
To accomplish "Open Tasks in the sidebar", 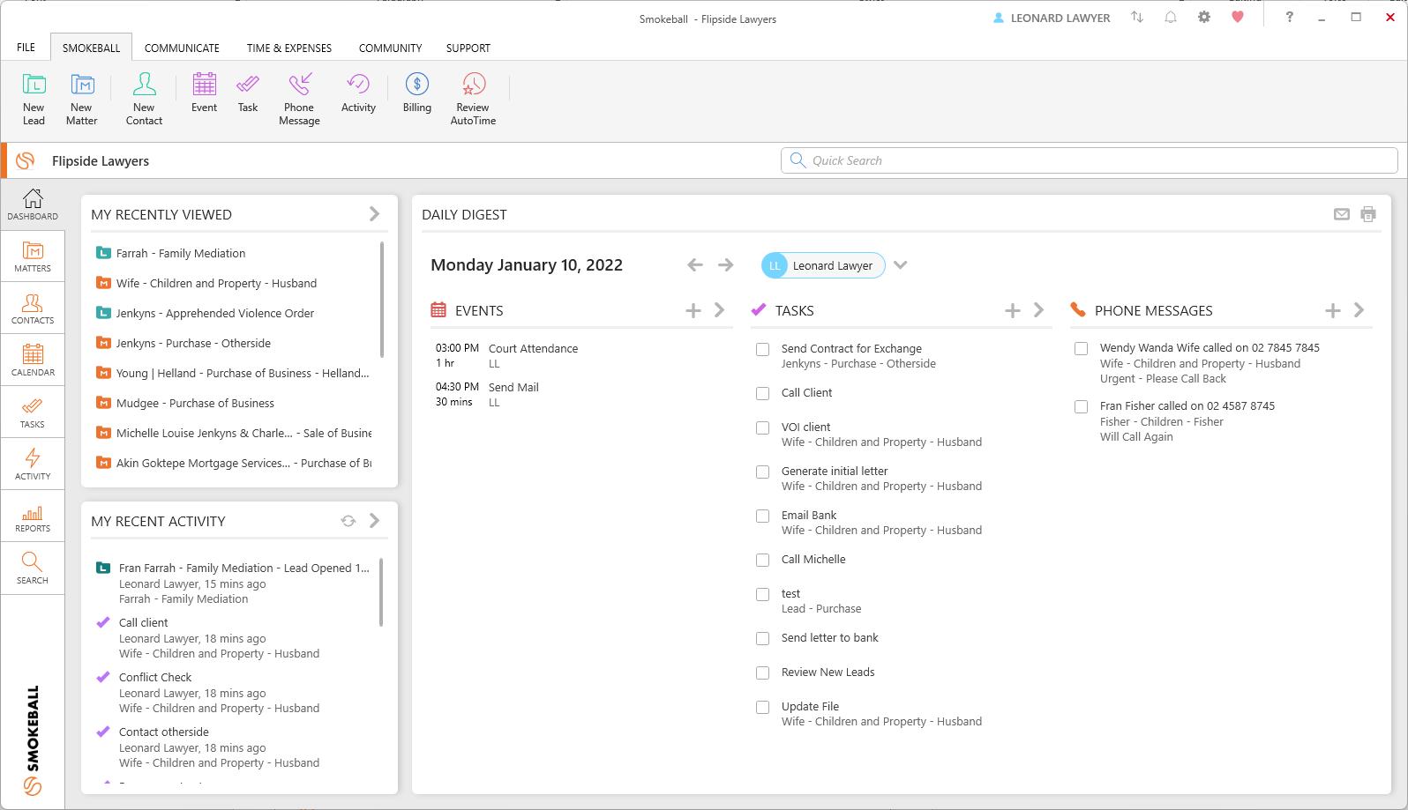I will [x=33, y=412].
